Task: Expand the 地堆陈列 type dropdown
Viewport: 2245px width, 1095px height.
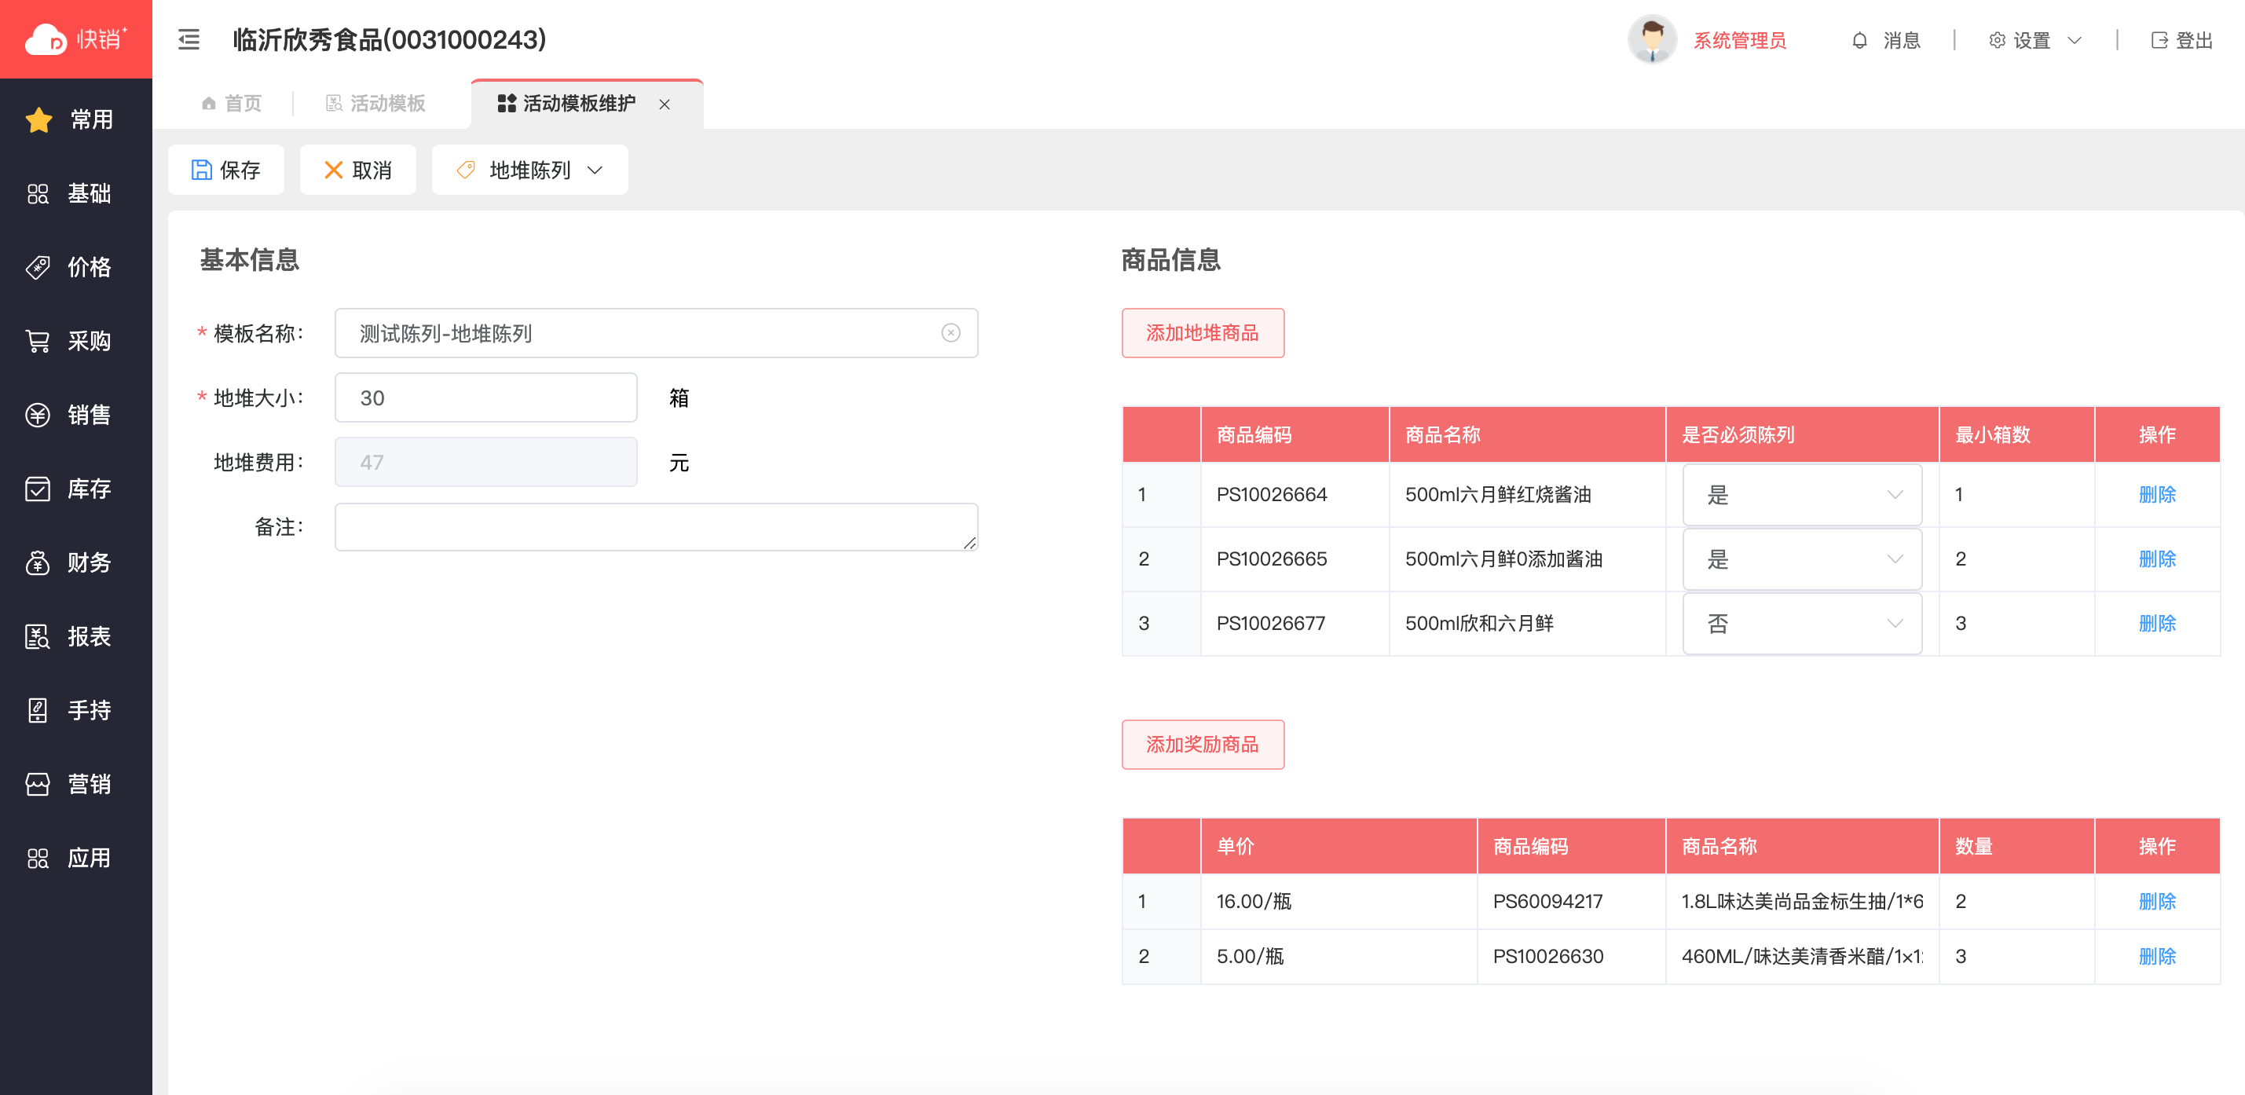Action: tap(529, 170)
